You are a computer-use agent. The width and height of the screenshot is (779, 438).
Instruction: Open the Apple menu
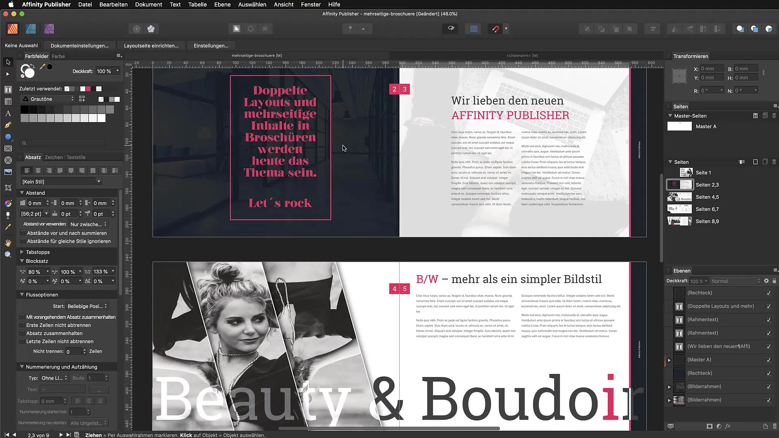pyautogui.click(x=11, y=4)
